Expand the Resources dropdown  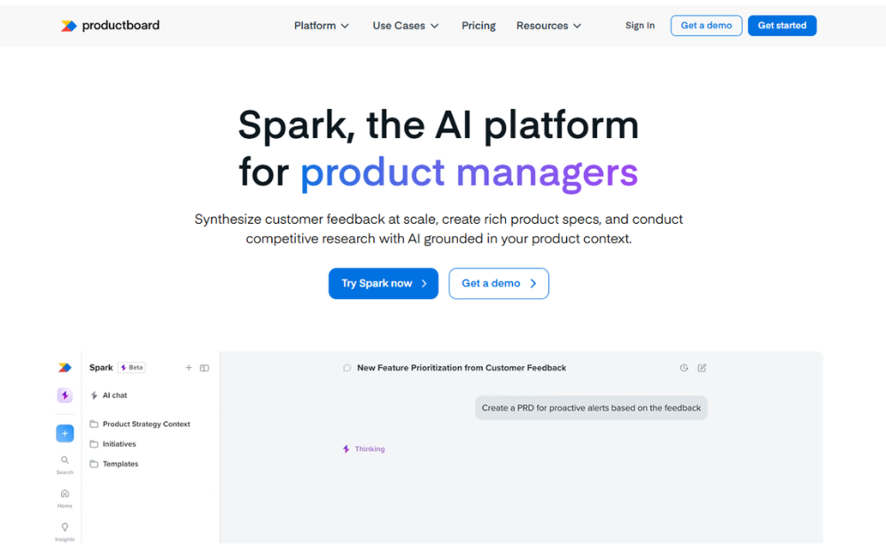pyautogui.click(x=548, y=26)
